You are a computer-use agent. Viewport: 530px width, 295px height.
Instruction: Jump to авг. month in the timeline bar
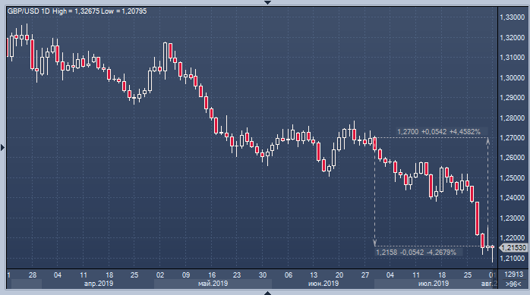(x=489, y=284)
